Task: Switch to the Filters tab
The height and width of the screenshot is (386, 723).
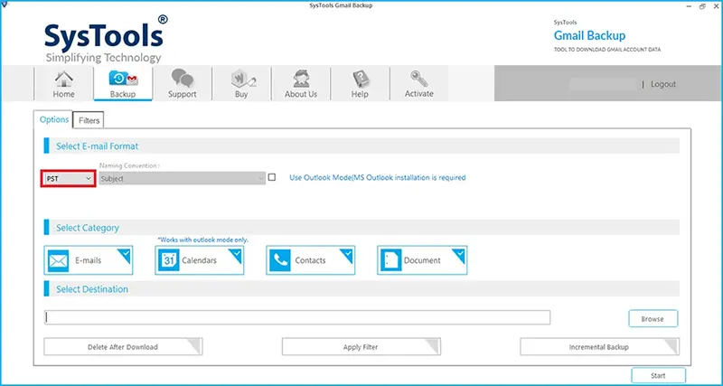Action: 89,120
